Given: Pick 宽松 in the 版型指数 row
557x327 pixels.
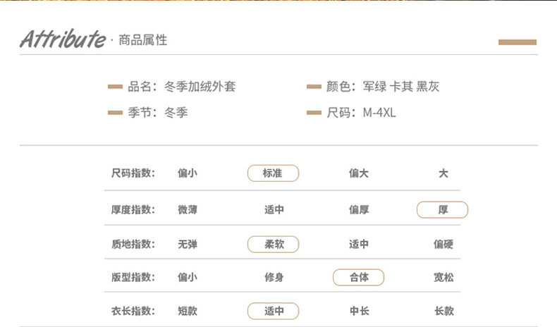Looking at the screenshot, I should pos(443,278).
